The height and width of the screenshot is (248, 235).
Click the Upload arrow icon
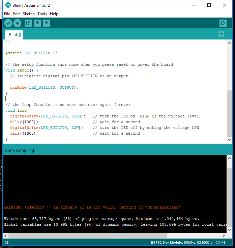[x=17, y=23]
